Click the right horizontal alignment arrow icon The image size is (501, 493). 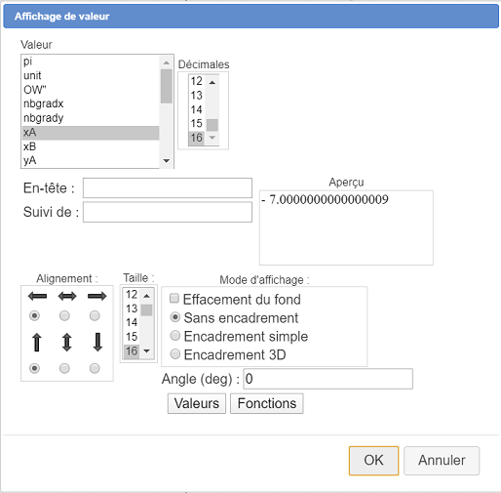coord(97,296)
